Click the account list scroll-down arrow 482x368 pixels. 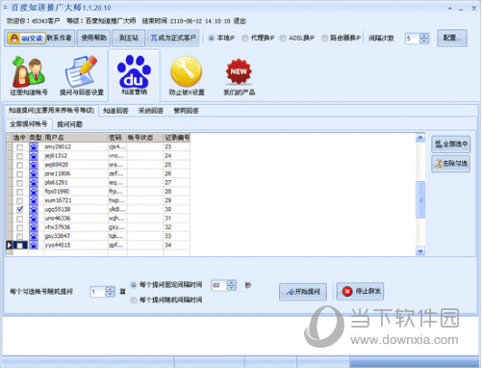(x=420, y=250)
